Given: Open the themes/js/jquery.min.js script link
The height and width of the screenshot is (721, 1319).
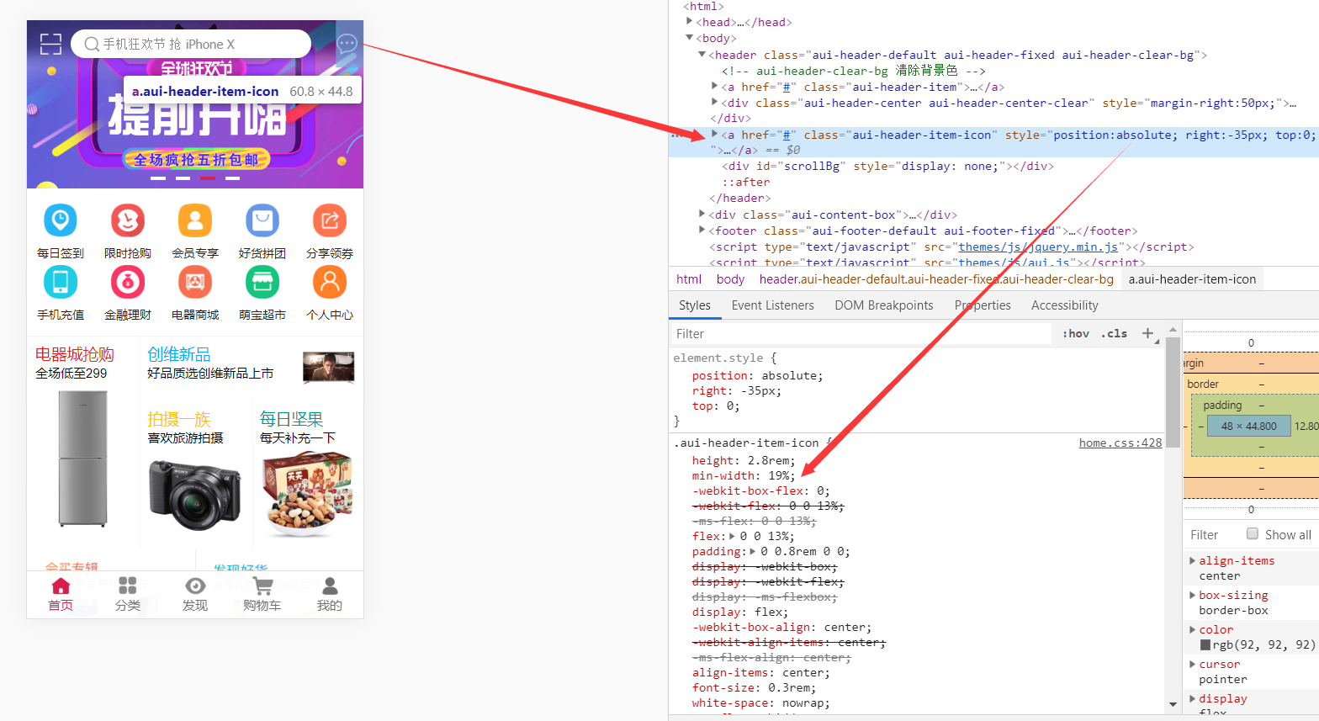Looking at the screenshot, I should click(x=1038, y=247).
